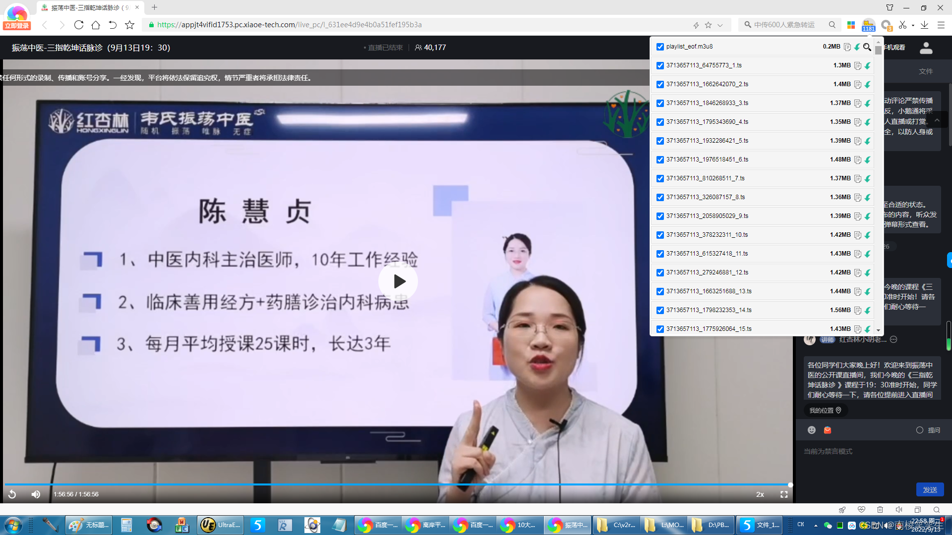Mute the video using the speaker icon
This screenshot has height=535, width=952.
click(35, 494)
